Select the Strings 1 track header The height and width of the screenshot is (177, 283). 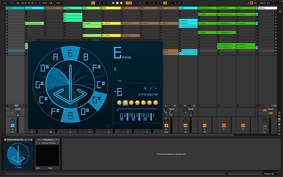point(73,8)
